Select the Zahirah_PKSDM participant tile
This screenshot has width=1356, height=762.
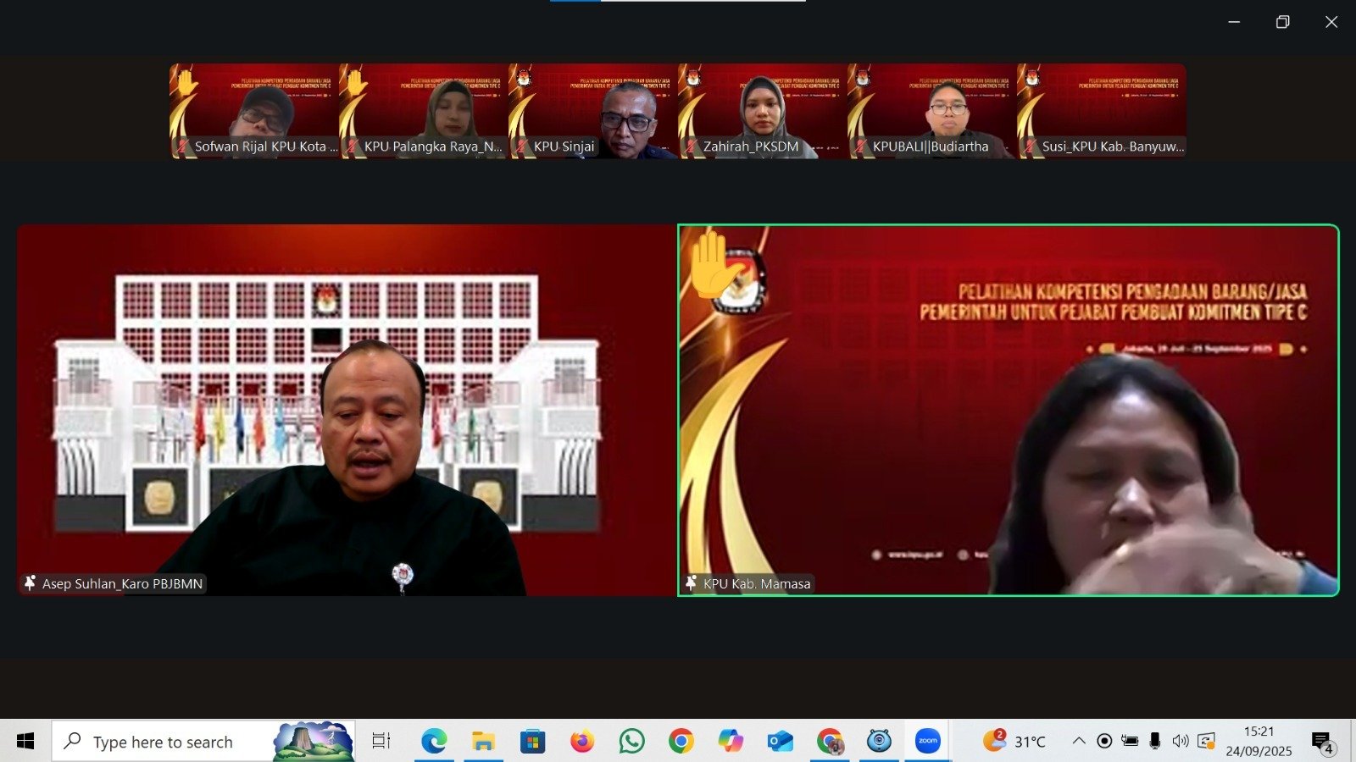pos(762,111)
